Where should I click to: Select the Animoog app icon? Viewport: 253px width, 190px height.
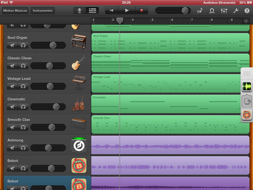(x=79, y=145)
